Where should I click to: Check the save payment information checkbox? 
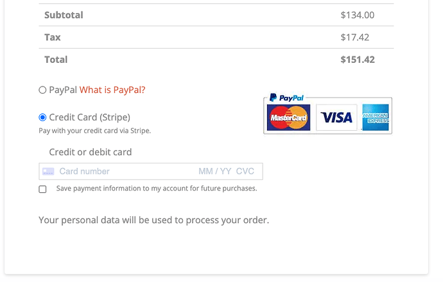(x=42, y=189)
